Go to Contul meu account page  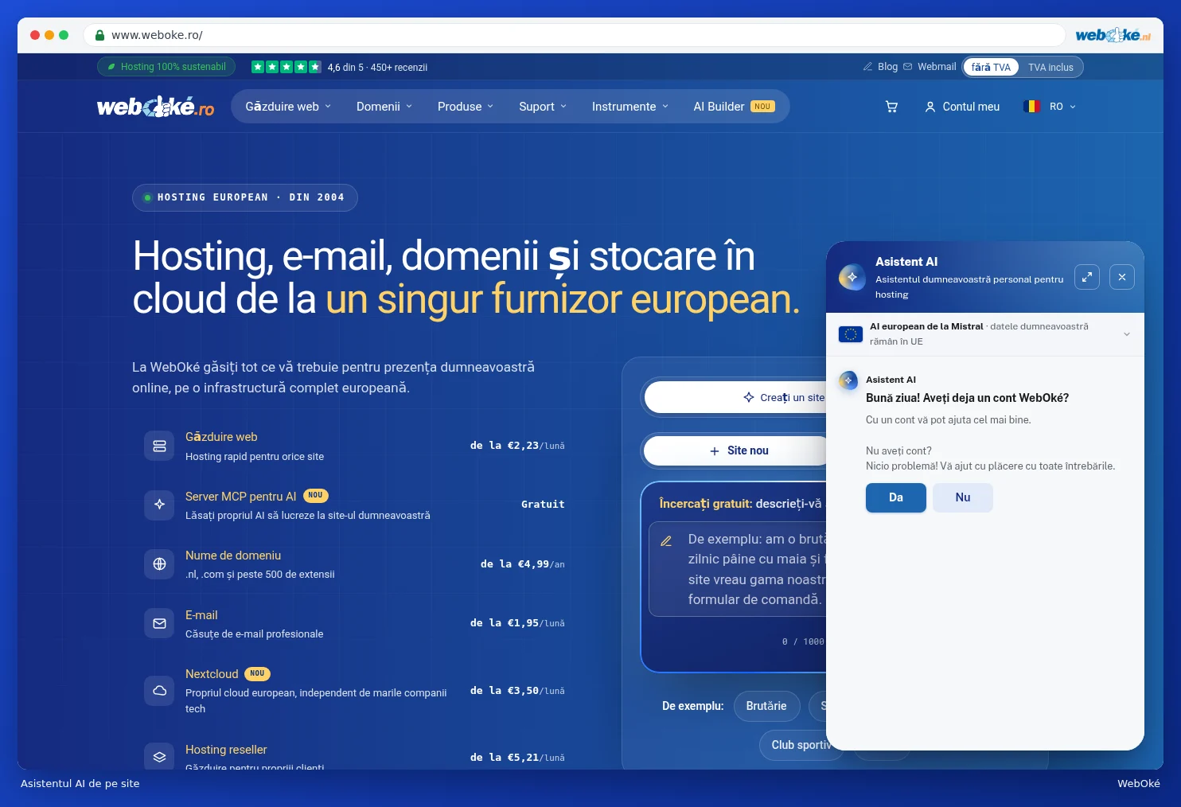click(x=962, y=107)
